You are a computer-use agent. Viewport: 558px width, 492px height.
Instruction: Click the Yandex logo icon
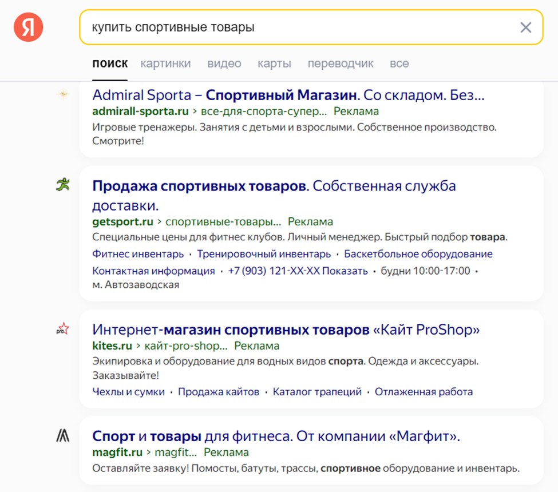click(29, 27)
